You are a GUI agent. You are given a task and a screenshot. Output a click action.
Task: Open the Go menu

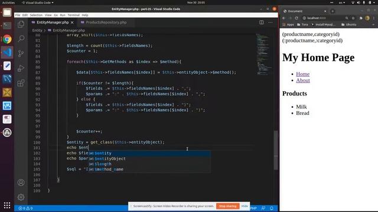click(56, 15)
